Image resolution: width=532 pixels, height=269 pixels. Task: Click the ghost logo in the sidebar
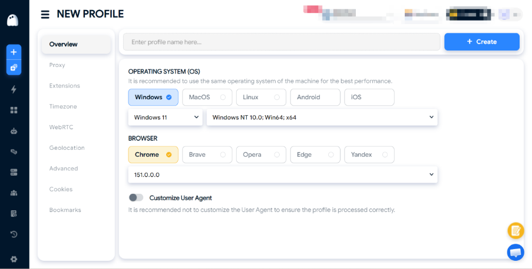[13, 21]
